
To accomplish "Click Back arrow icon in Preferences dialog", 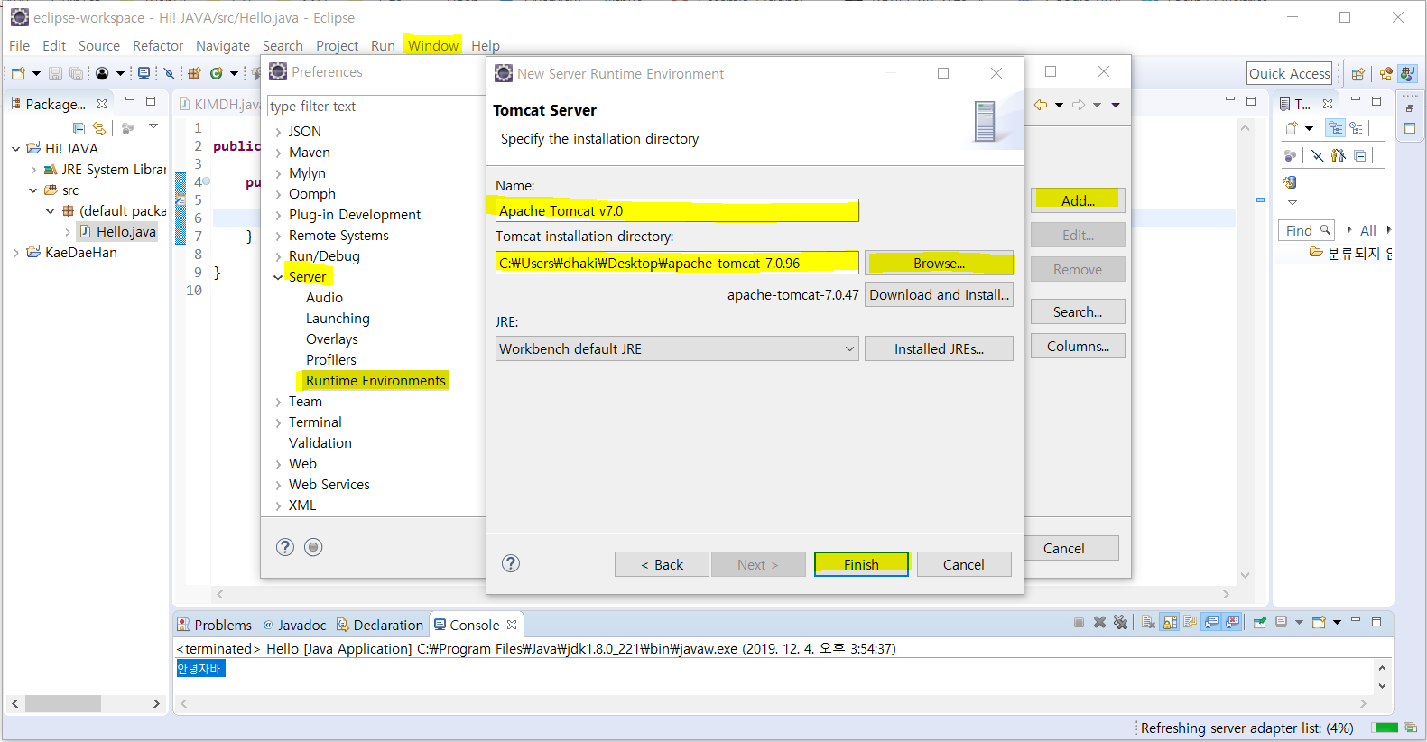I will (x=1041, y=105).
